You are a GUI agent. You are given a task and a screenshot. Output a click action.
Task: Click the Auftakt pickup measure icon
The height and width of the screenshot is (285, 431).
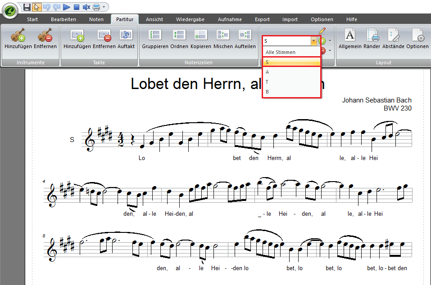[126, 35]
